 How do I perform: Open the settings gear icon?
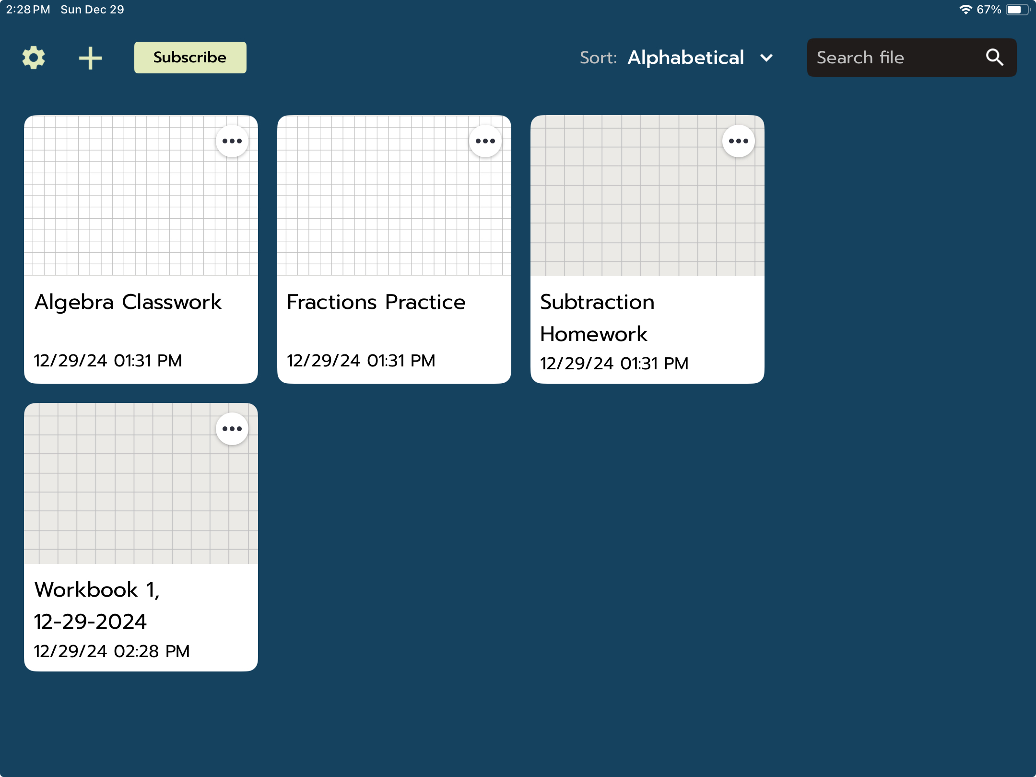pos(34,58)
